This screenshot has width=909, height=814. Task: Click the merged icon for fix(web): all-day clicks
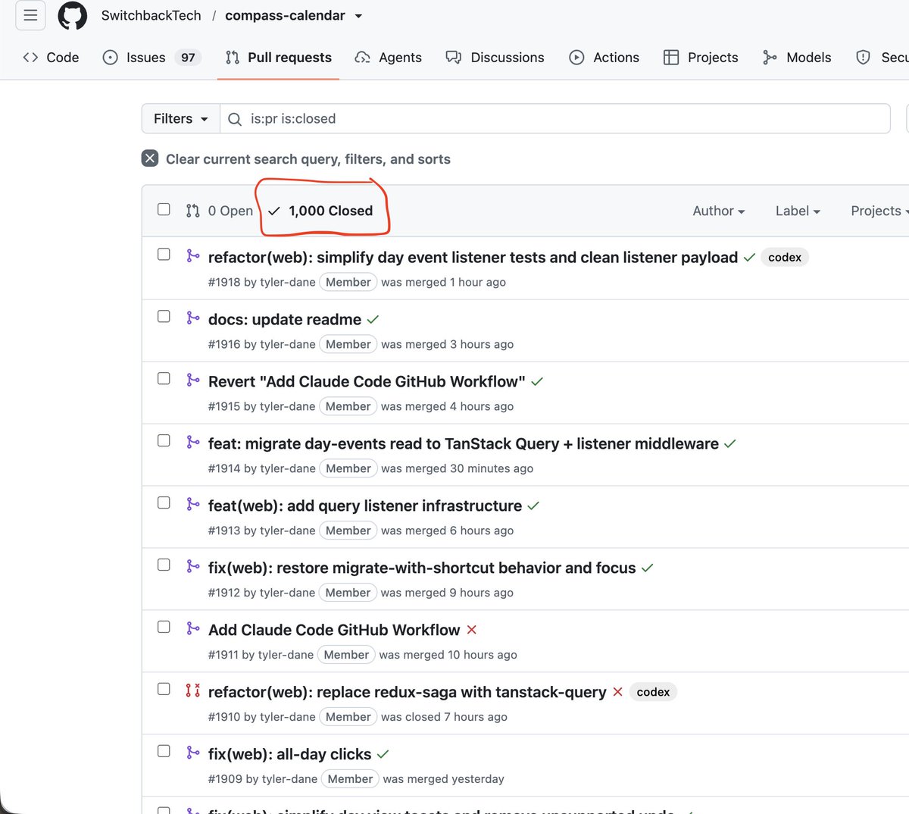click(193, 753)
